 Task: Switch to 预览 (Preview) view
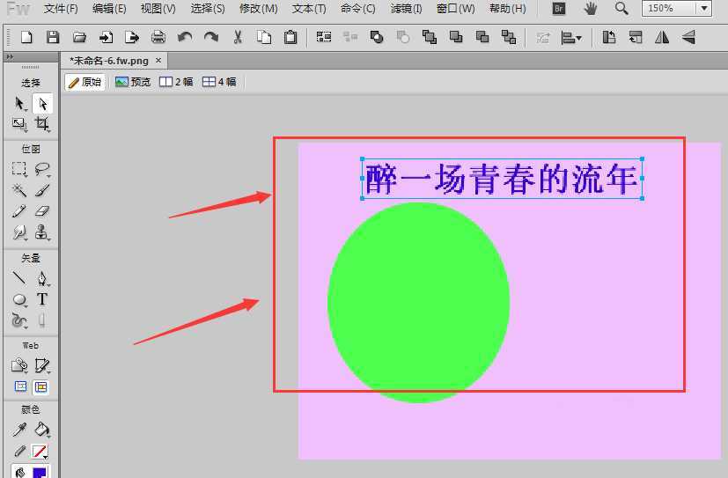coord(132,82)
